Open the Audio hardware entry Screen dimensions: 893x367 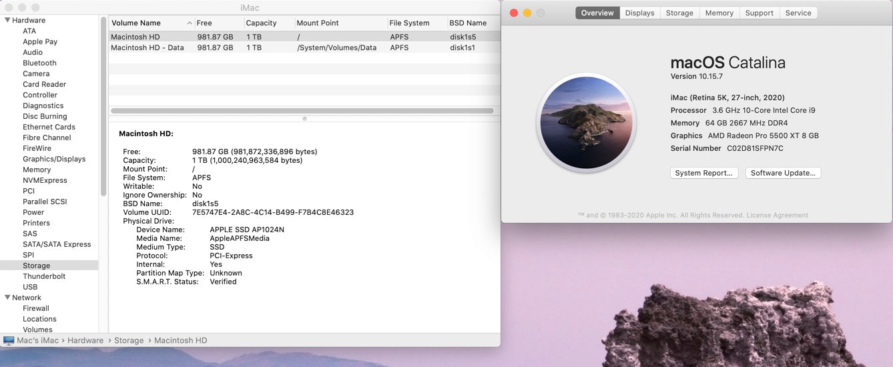(x=33, y=52)
